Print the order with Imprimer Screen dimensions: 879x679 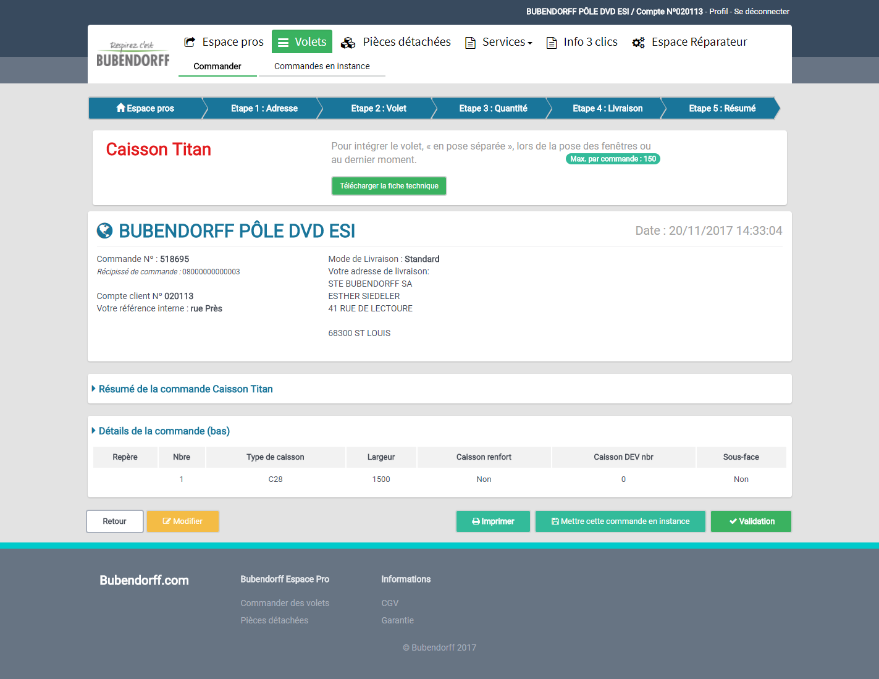point(493,521)
